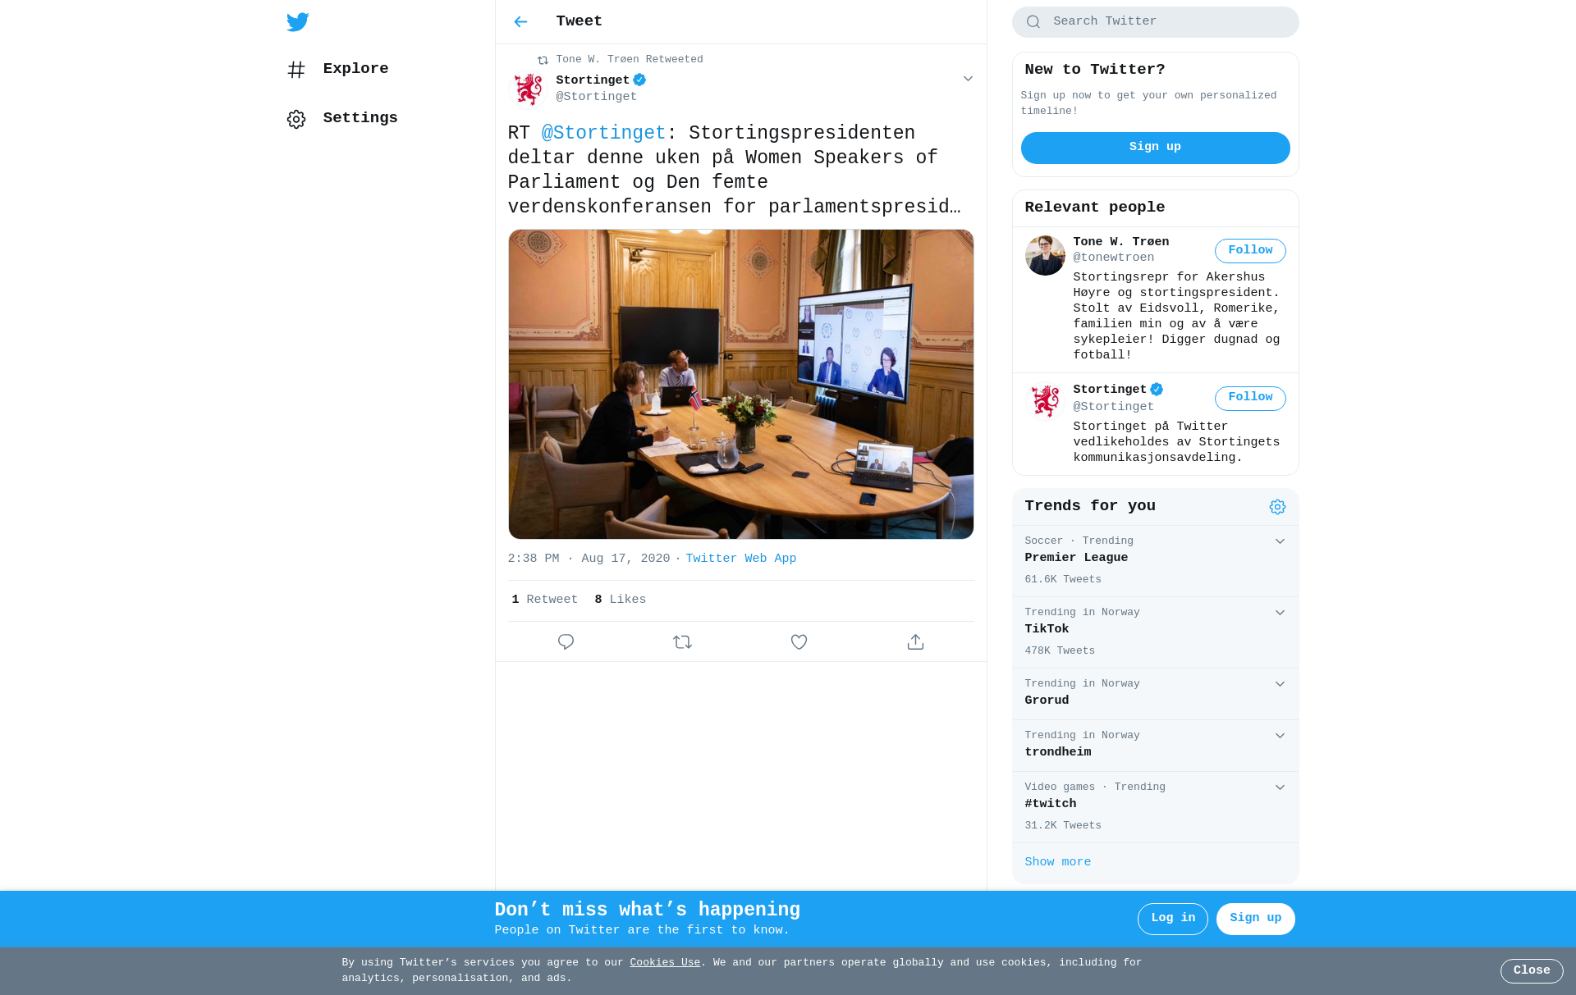Viewport: 1576px width, 995px height.
Task: Share the tweet with the share icon
Action: coord(915,642)
